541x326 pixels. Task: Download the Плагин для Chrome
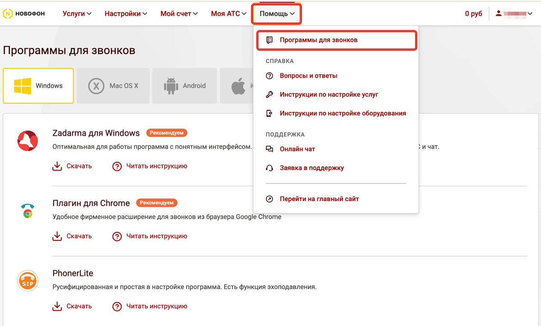tap(72, 236)
